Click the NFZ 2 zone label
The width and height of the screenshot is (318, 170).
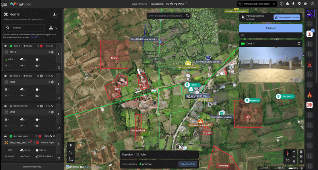(114, 58)
